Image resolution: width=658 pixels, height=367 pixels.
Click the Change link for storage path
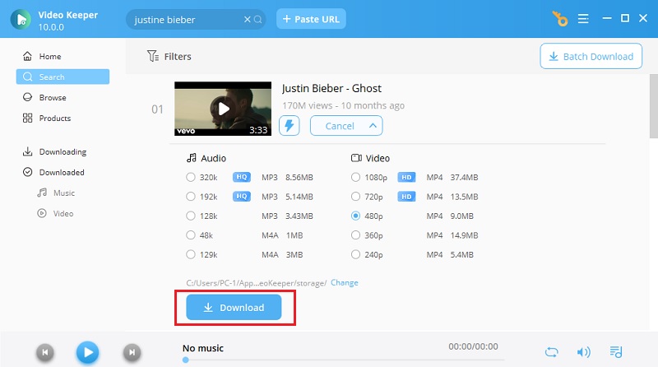pos(344,282)
